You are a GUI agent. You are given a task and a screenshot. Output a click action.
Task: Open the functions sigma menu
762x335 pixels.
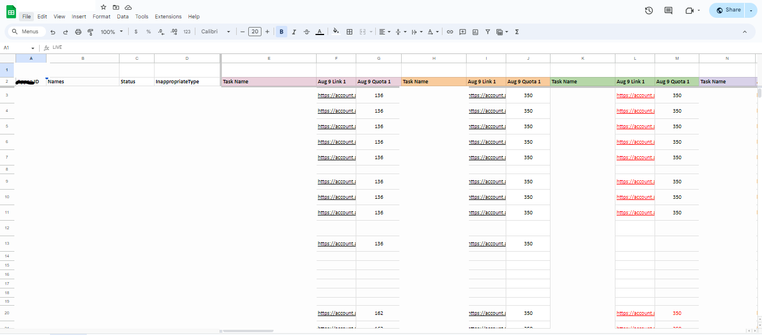pos(517,32)
